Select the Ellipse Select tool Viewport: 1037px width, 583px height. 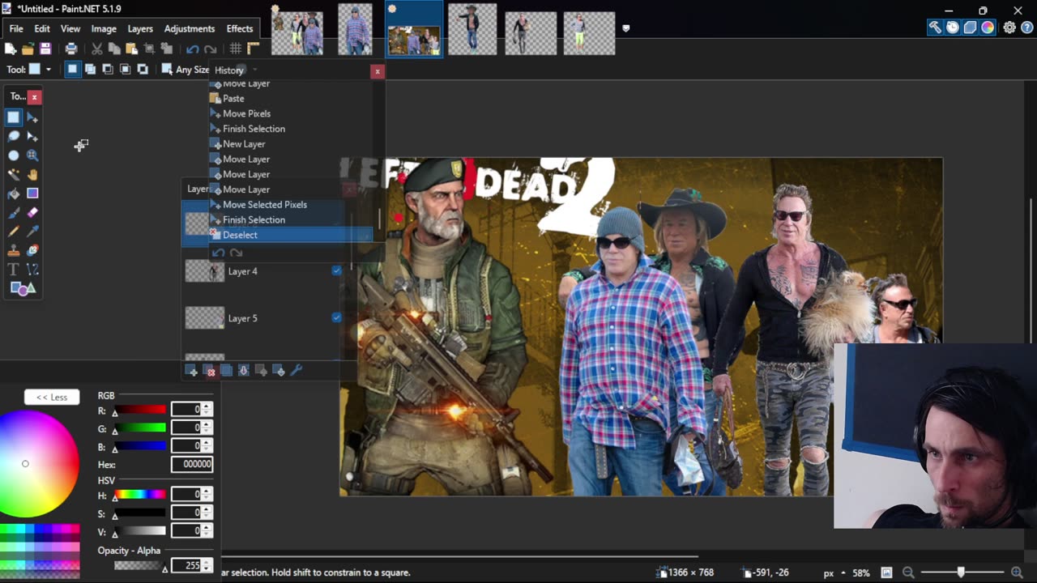coord(14,155)
